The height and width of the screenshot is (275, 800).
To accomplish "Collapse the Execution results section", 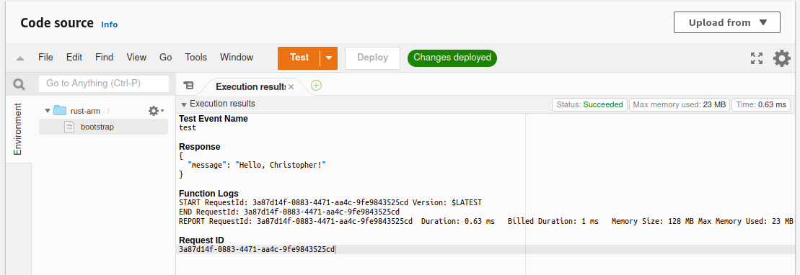I will [x=184, y=104].
